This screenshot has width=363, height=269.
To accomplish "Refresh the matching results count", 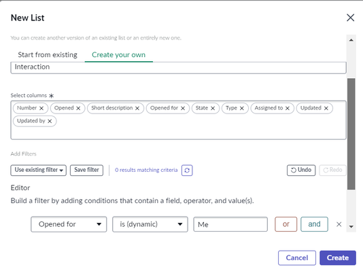I will (x=187, y=171).
